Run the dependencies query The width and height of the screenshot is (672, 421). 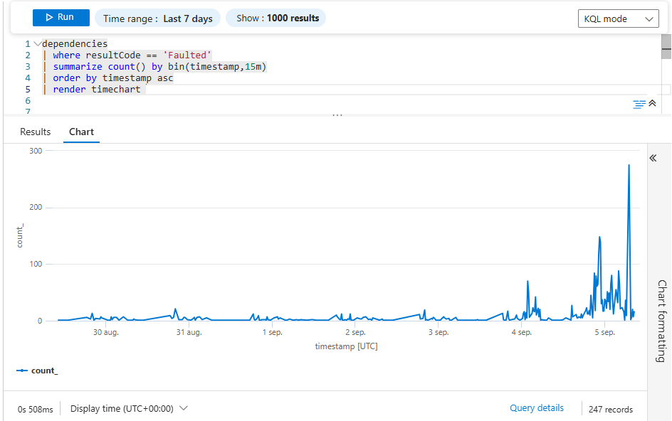(61, 18)
